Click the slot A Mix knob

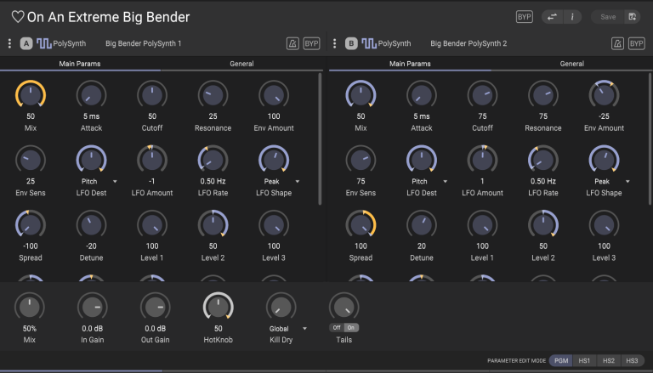pyautogui.click(x=31, y=95)
